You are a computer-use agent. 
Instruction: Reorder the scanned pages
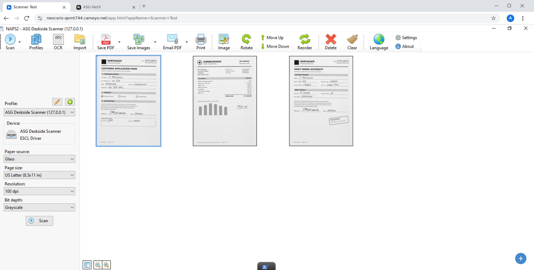point(305,42)
